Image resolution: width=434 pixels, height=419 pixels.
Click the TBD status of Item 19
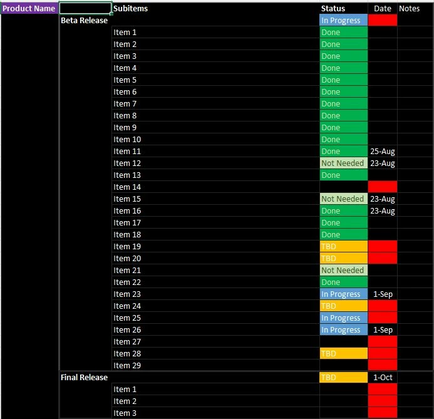coord(343,247)
